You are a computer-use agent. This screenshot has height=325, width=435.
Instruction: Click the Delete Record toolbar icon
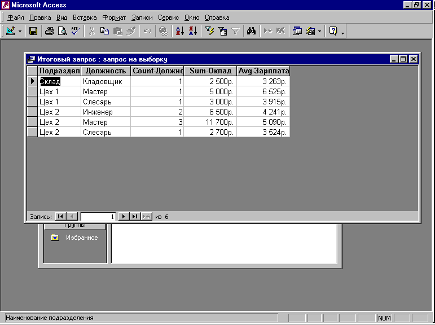[x=280, y=31]
